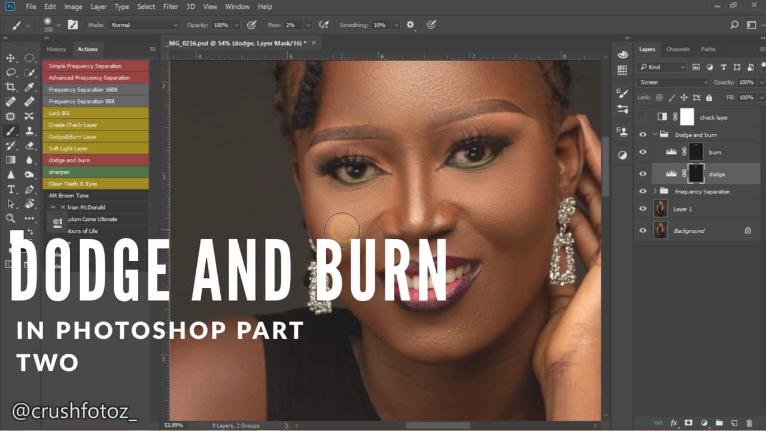Select the Eyedropper tool

(x=29, y=87)
